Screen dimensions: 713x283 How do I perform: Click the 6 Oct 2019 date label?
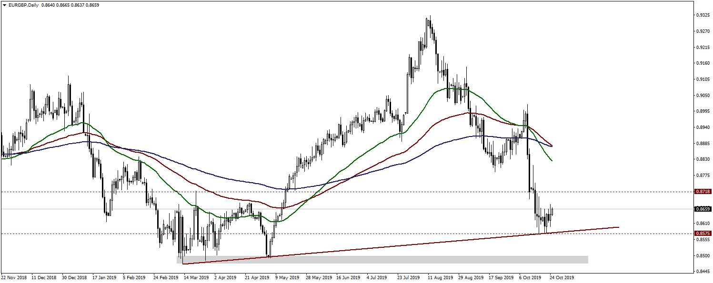tap(530, 277)
